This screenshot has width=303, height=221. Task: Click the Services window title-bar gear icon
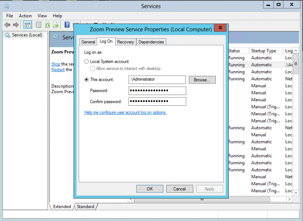(6, 6)
